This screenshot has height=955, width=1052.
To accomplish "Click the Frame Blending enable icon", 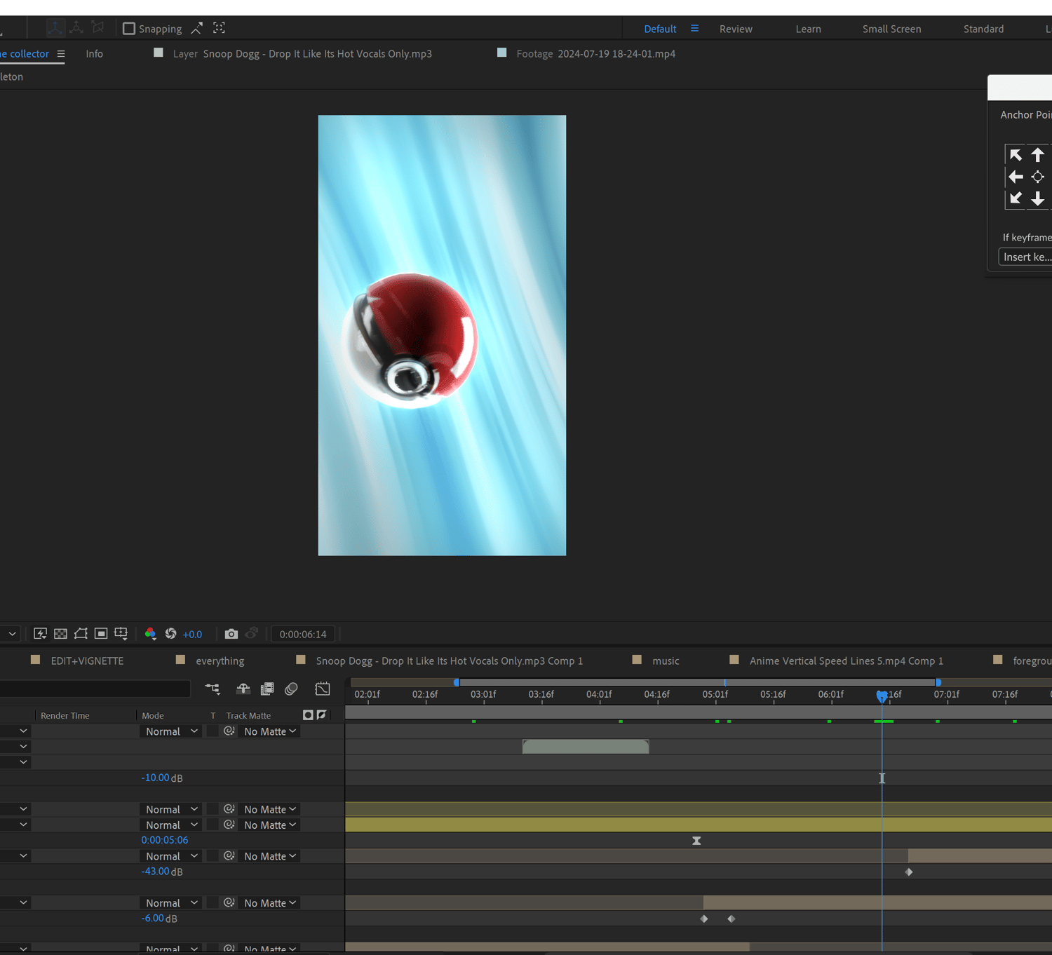I will click(x=267, y=689).
